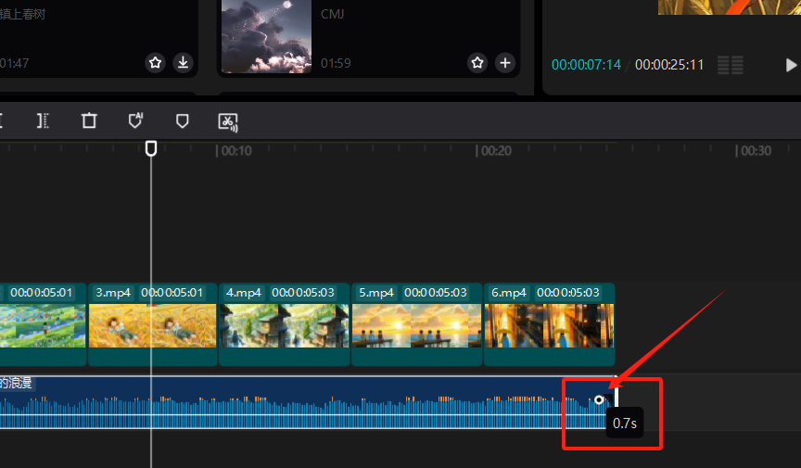Delete the selected clip with trash icon
801x468 pixels.
89,121
